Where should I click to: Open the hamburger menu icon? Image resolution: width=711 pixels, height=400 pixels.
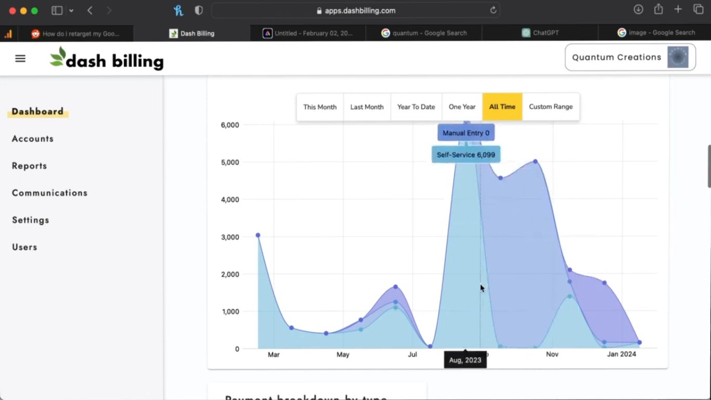coord(20,59)
